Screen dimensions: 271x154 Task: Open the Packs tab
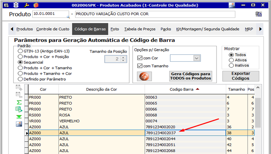[x=166, y=29]
